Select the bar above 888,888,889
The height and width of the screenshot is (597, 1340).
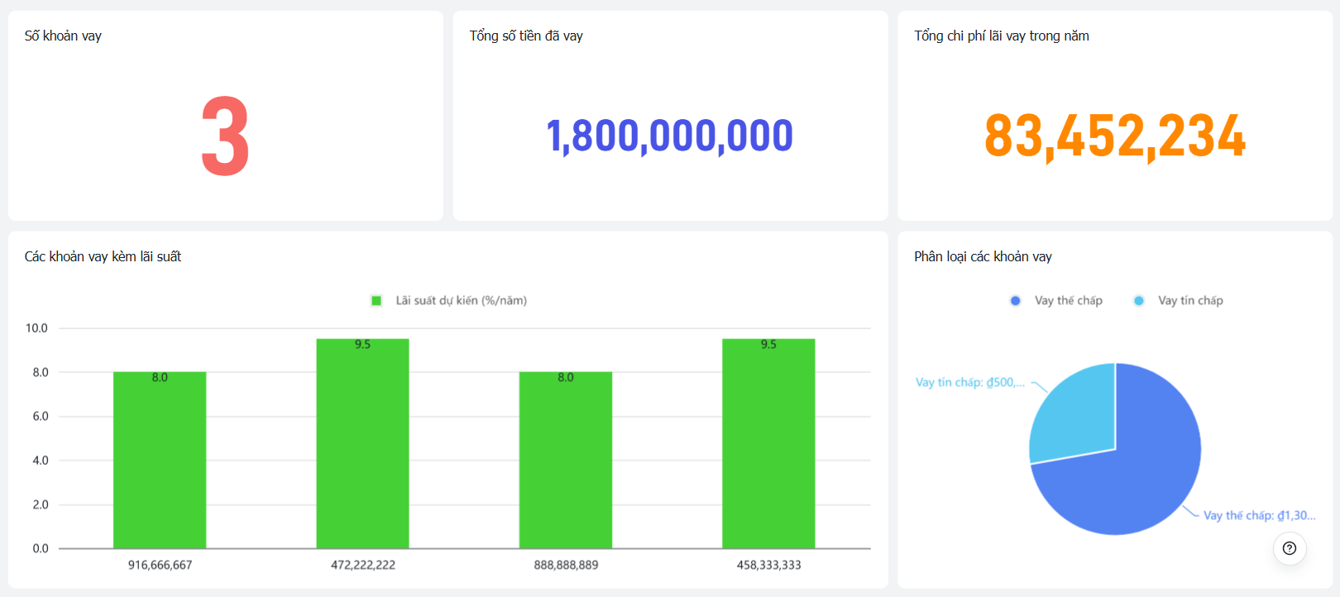tap(566, 460)
